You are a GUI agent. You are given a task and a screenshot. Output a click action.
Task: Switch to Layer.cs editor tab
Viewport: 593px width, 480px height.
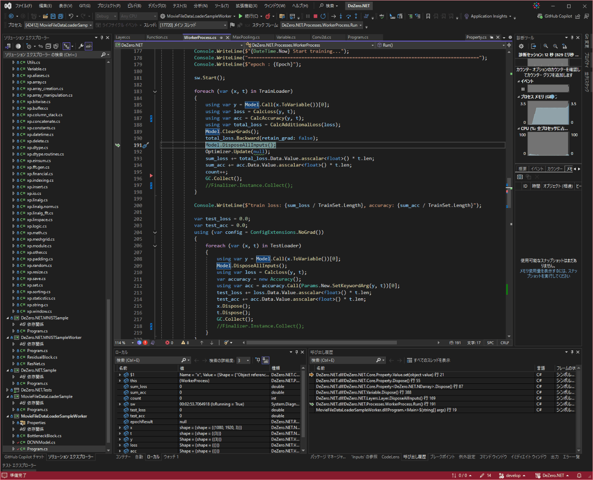click(x=123, y=37)
